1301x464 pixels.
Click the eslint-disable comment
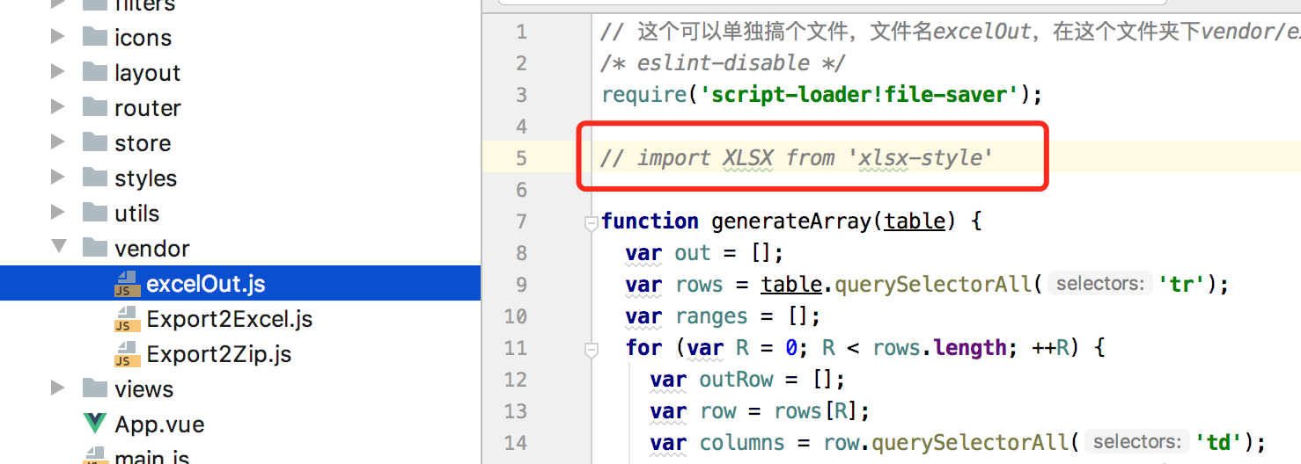tap(723, 63)
